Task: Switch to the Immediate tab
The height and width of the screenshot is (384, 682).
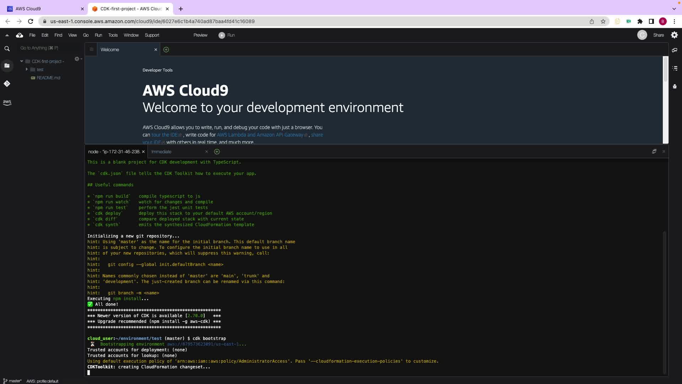Action: 161,152
